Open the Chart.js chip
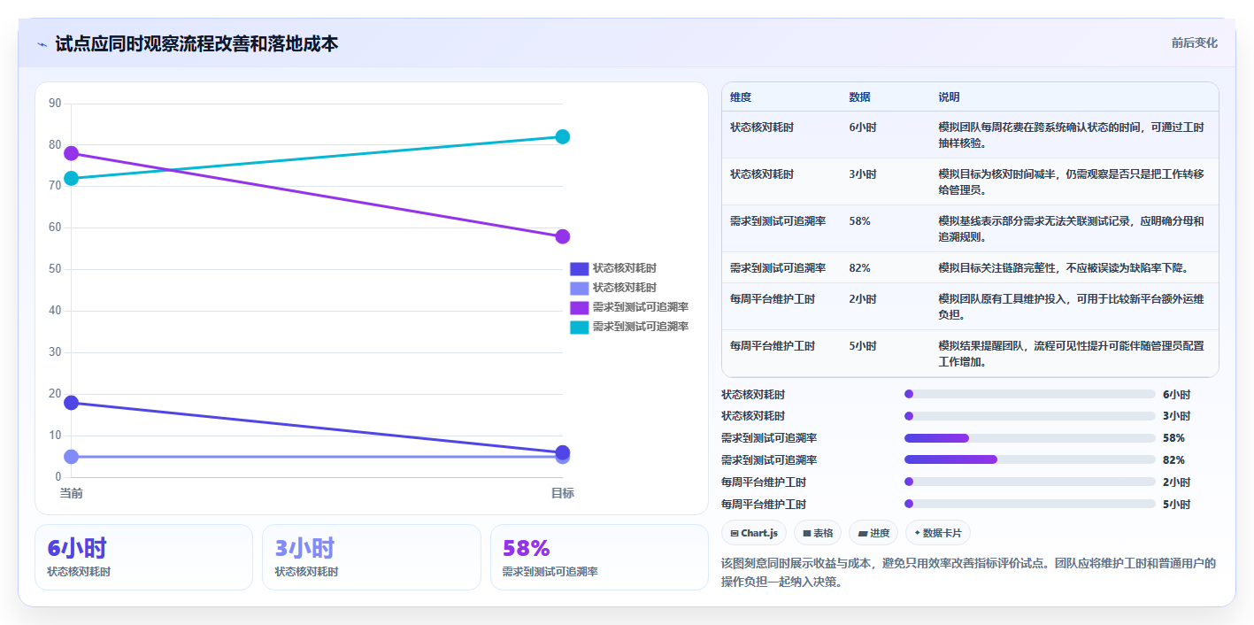 pos(753,533)
